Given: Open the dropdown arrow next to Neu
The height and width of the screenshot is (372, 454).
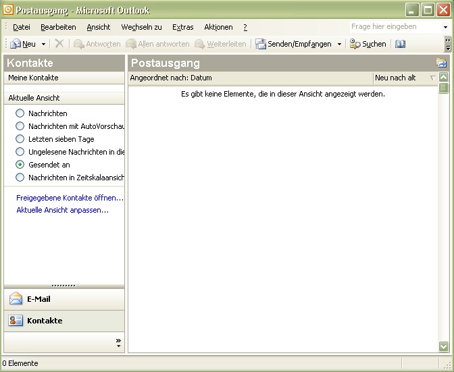Looking at the screenshot, I should 43,45.
